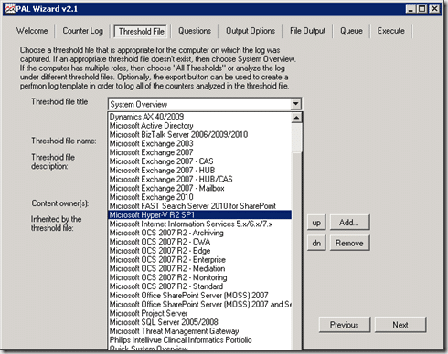Go back with the Previous button
Screen dimensions: 448x354
pos(345,325)
